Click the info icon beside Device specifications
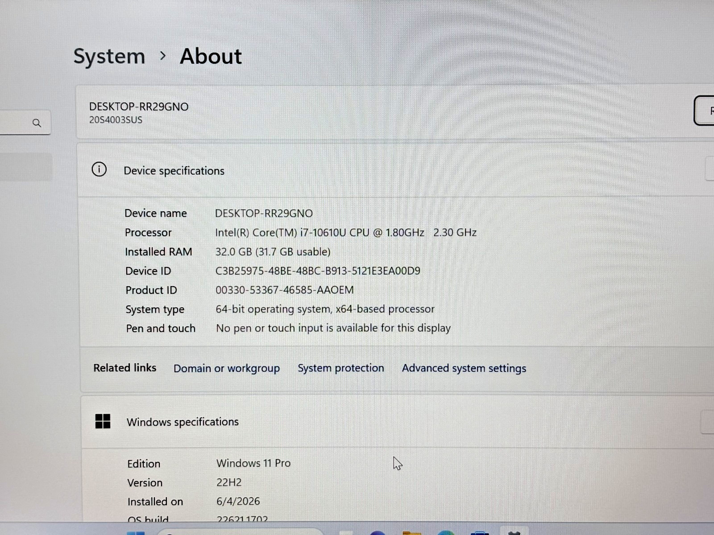 pyautogui.click(x=99, y=169)
